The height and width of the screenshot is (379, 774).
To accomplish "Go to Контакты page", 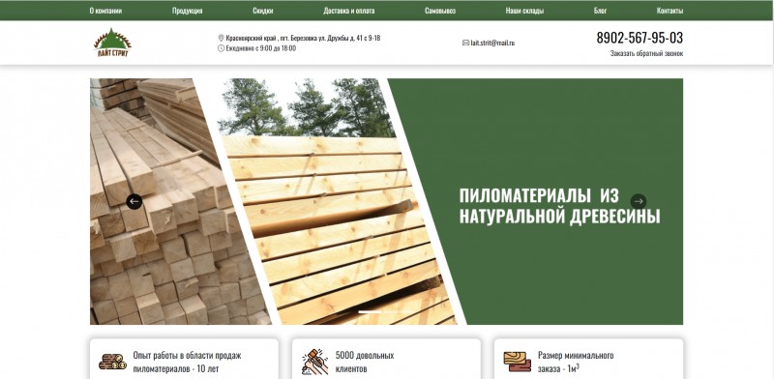I will click(670, 11).
